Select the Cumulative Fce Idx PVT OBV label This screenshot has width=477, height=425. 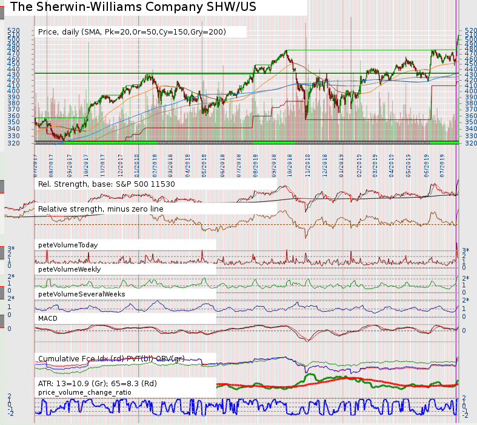point(112,359)
